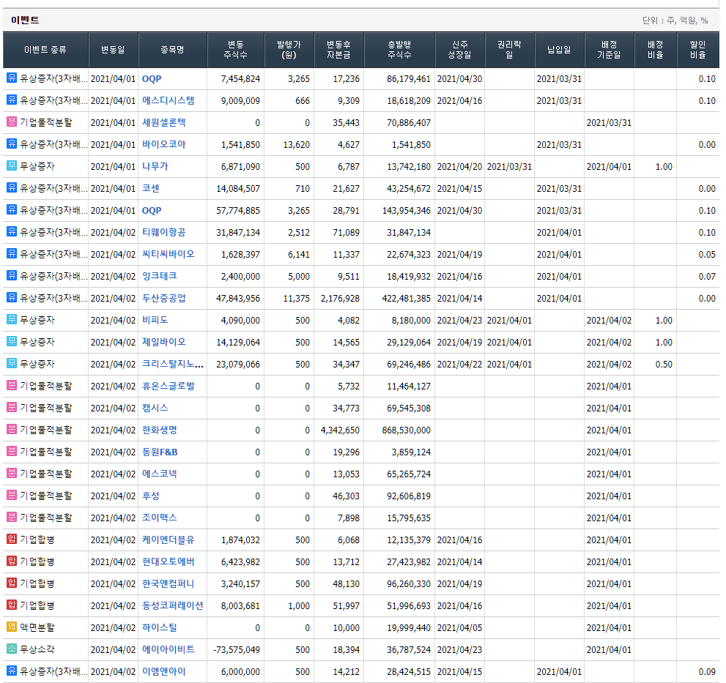
Task: Click the 무 icon in 나무가 row
Action: [12, 165]
